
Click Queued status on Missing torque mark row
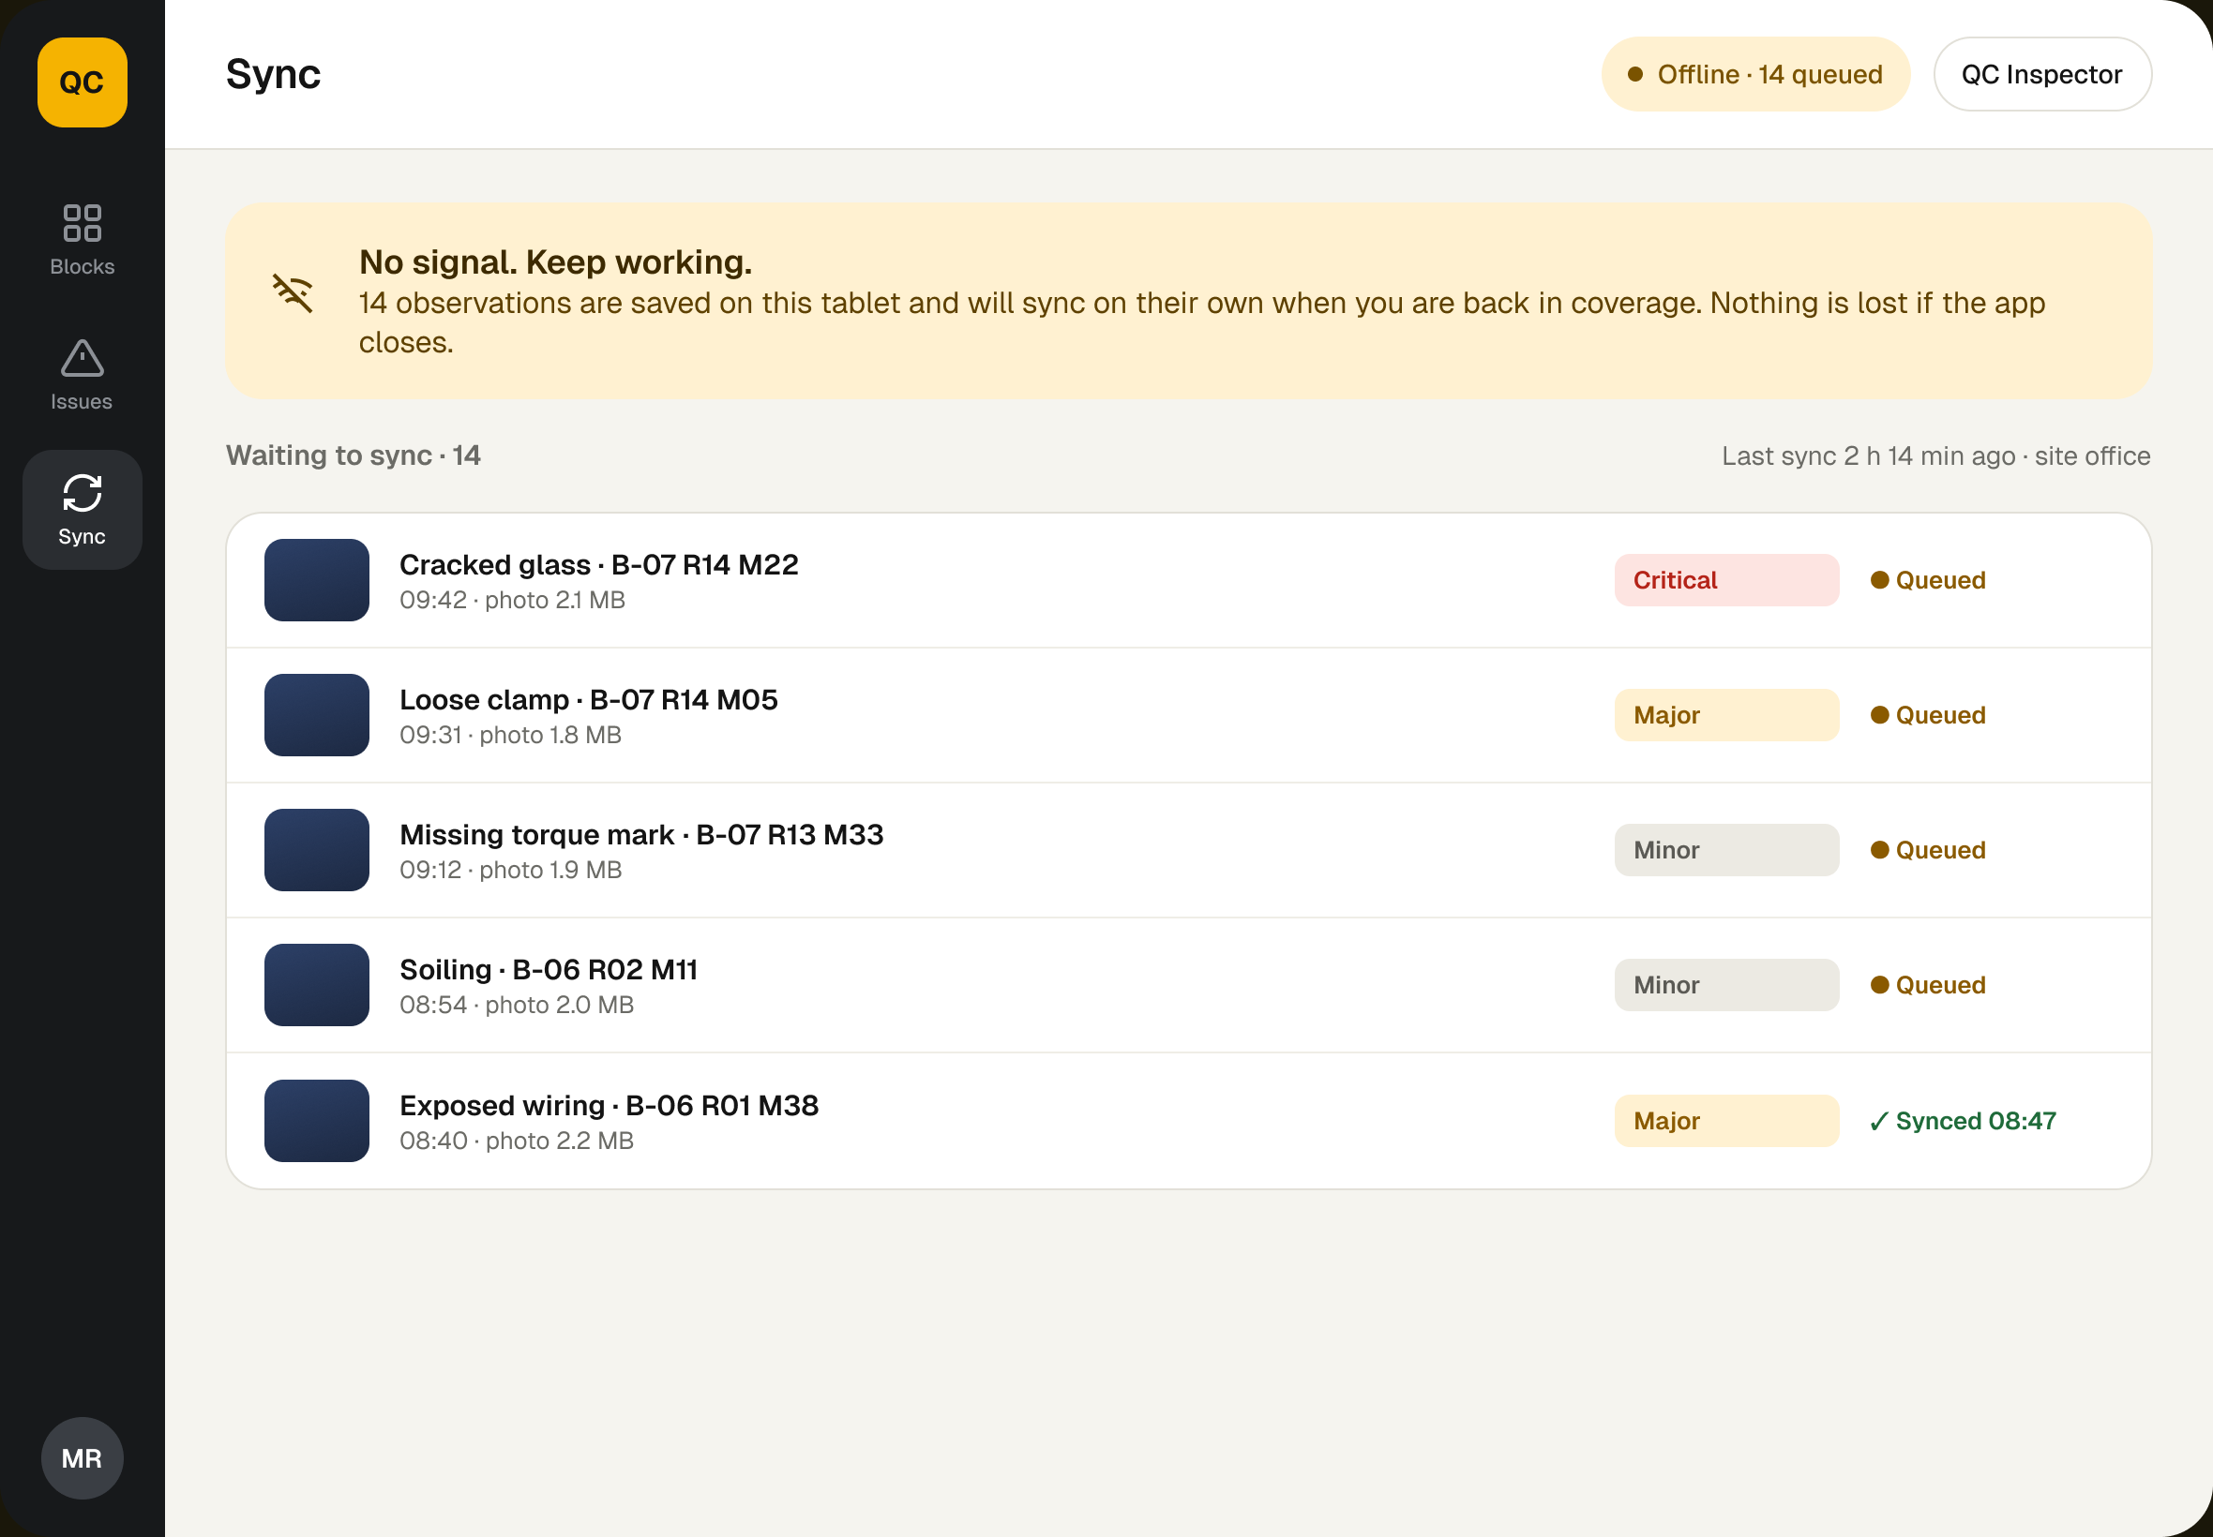point(1928,849)
